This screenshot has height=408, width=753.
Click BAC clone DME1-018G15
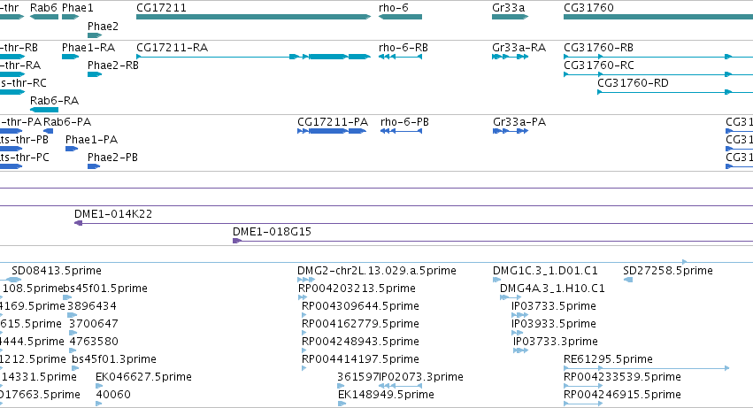pyautogui.click(x=493, y=241)
